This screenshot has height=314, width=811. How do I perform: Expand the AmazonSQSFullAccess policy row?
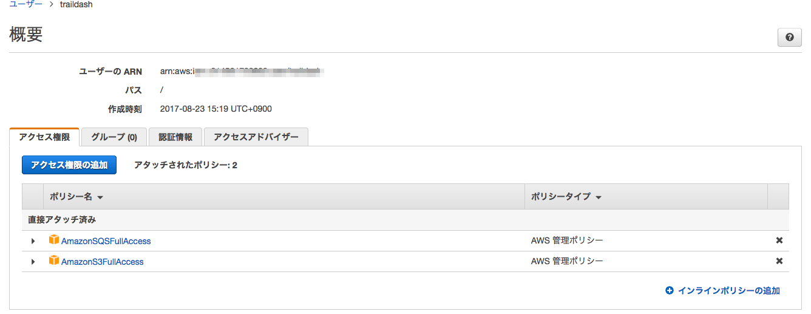[x=33, y=241]
